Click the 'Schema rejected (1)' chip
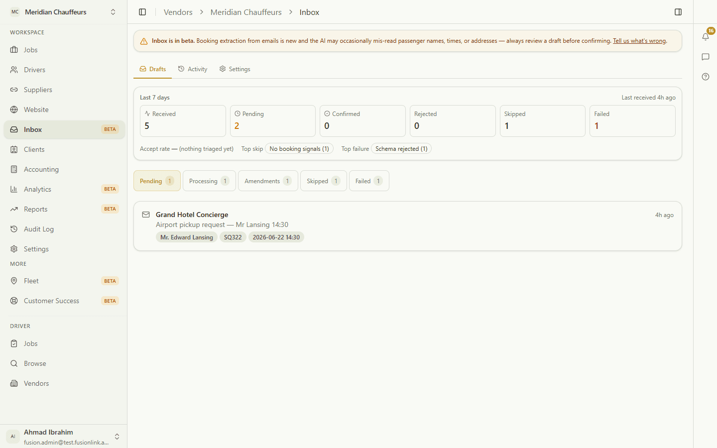The image size is (717, 448). [401, 149]
